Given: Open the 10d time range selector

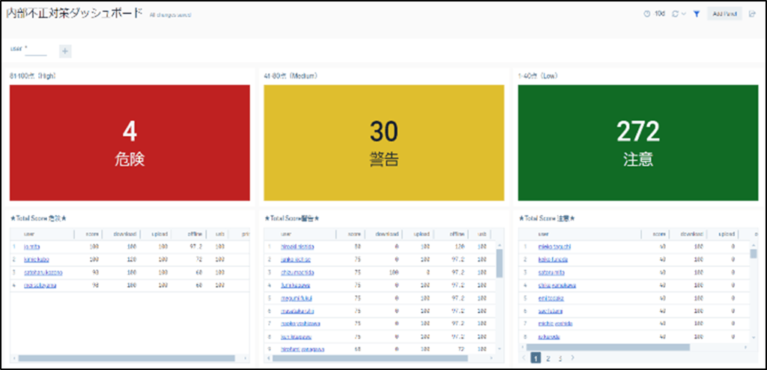Looking at the screenshot, I should 660,13.
